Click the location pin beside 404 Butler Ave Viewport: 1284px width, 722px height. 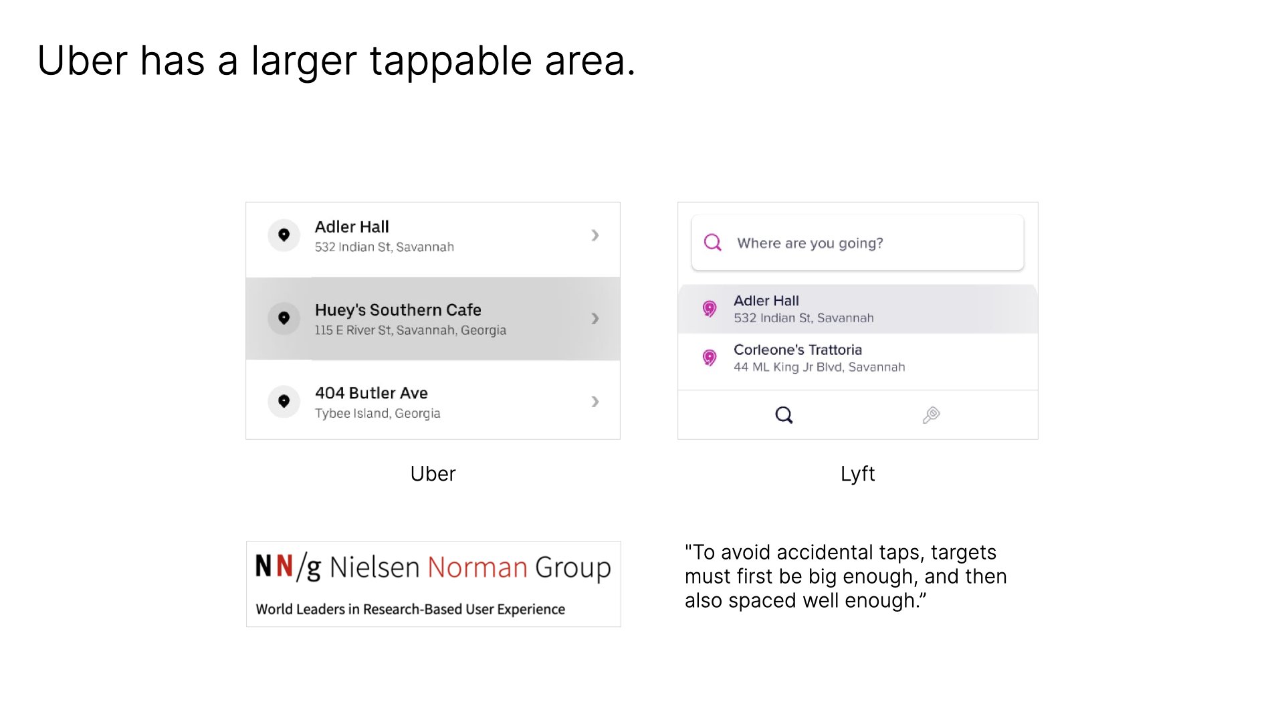284,401
